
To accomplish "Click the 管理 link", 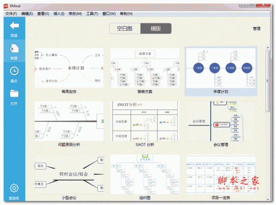I will [x=257, y=28].
